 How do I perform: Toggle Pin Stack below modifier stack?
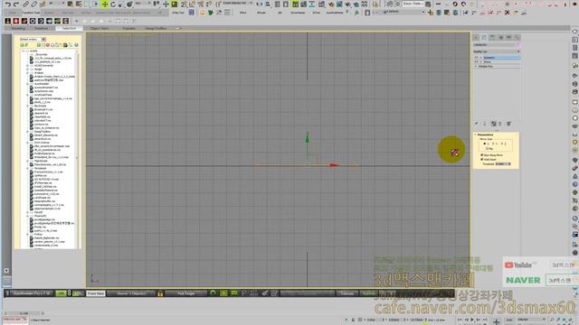click(x=477, y=124)
